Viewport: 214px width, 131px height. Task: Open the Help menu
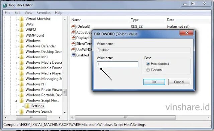tap(59, 13)
